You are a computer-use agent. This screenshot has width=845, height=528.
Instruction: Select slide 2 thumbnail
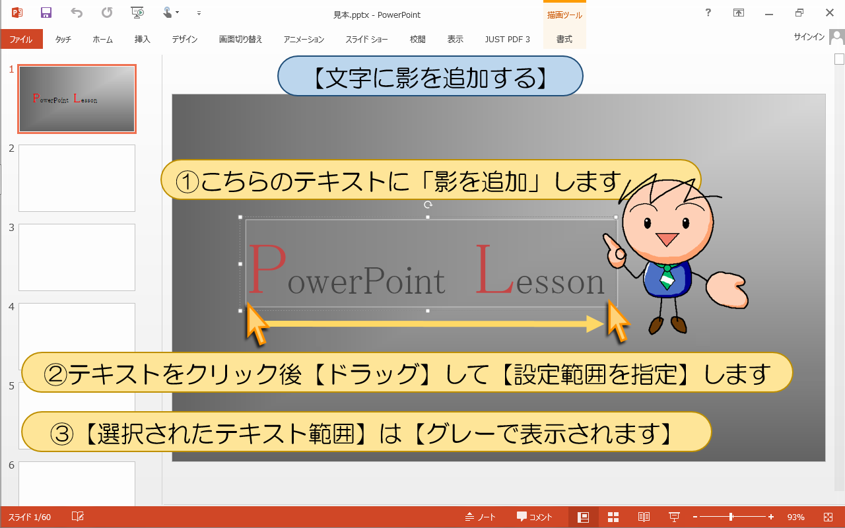[x=77, y=178]
